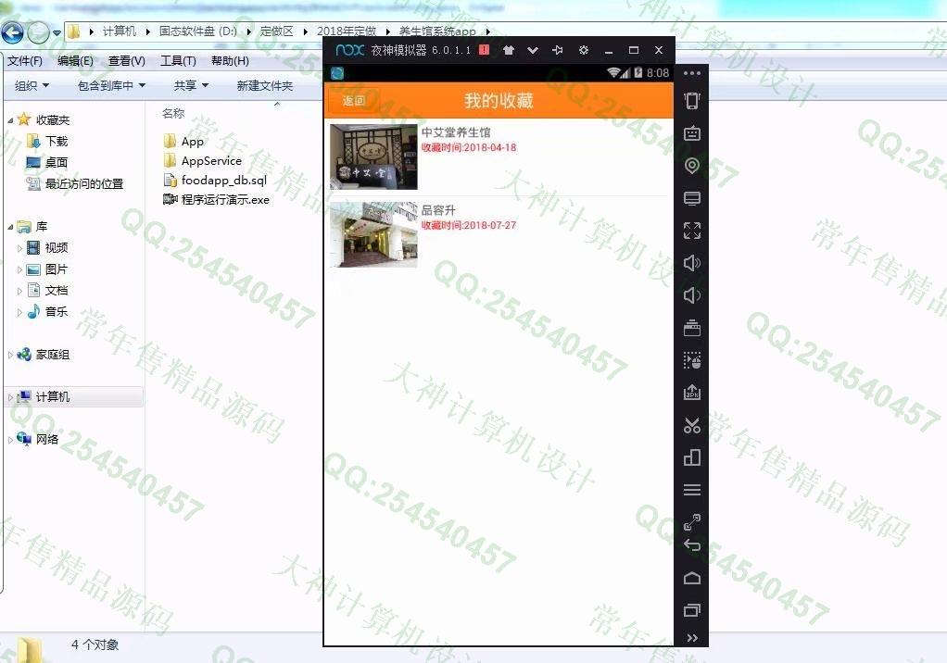947x663 pixels.
Task: Click 定做区 breadcrumb
Action: pyautogui.click(x=277, y=31)
